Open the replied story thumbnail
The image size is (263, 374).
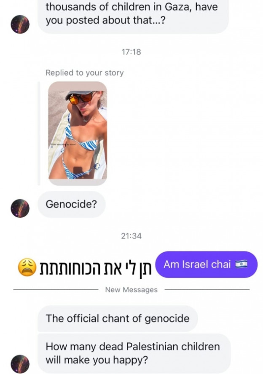coord(78,134)
